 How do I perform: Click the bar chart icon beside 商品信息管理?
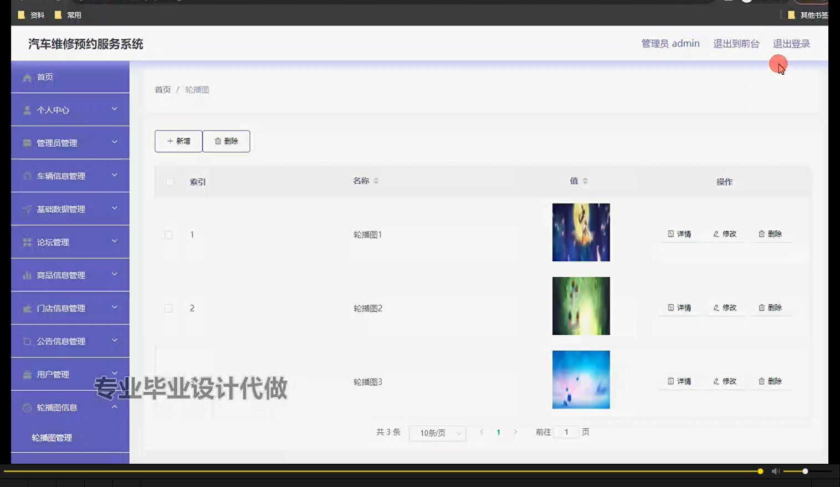(27, 275)
